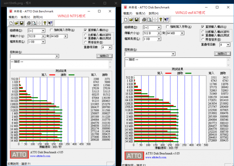Screen dimensions: 234x166
Task: Open 說明(H) menu in exFAT window
Action: coord(153,13)
